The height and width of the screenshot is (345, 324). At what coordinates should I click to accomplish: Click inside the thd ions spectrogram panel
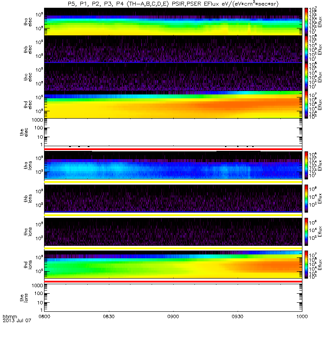tap(173, 265)
